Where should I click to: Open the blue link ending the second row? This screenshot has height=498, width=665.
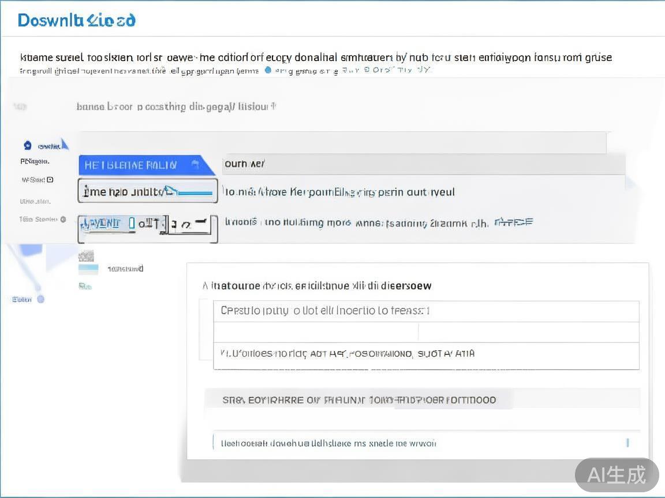(514, 222)
